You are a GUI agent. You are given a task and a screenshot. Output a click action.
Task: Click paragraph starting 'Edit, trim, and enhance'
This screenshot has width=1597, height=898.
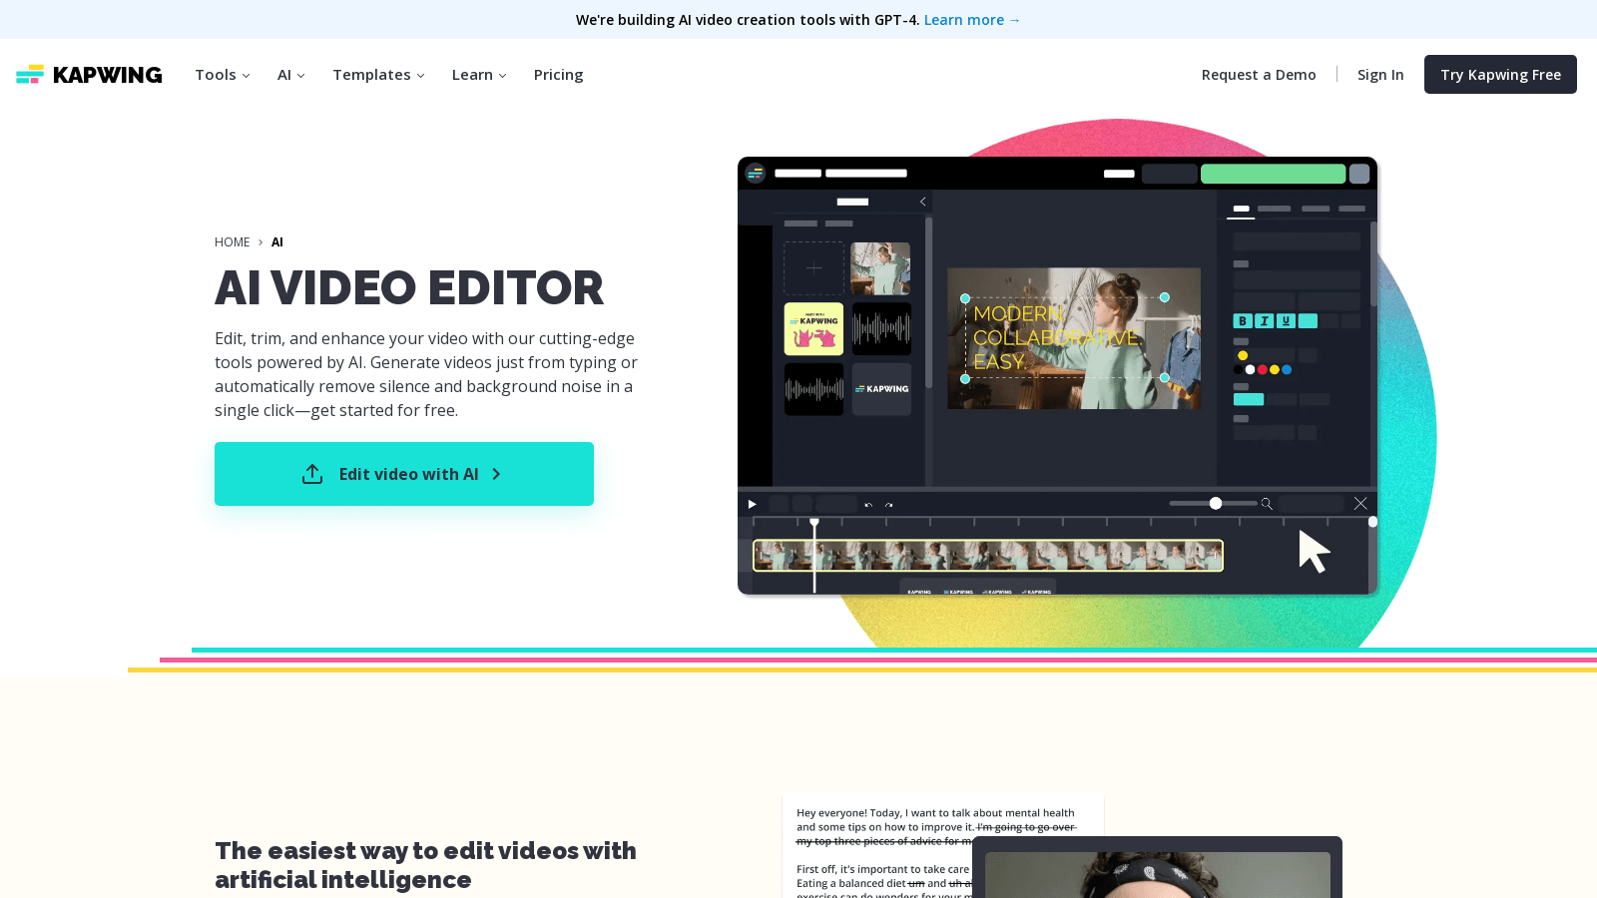click(x=426, y=374)
